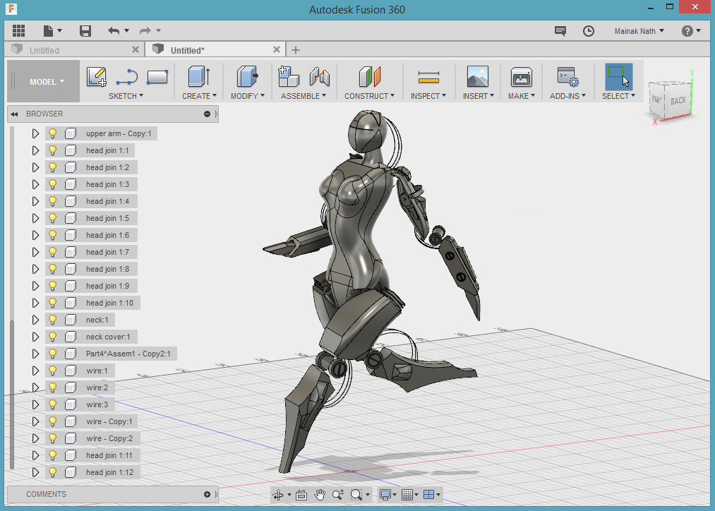
Task: Hide the neck:1 component
Action: click(x=53, y=320)
